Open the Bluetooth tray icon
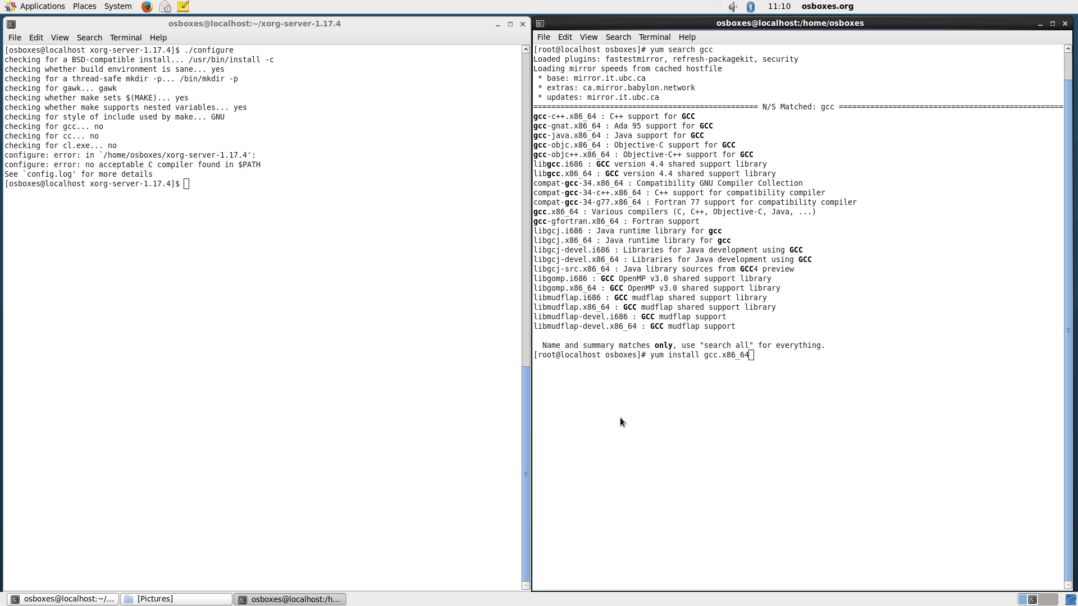The image size is (1078, 606). pos(751,7)
